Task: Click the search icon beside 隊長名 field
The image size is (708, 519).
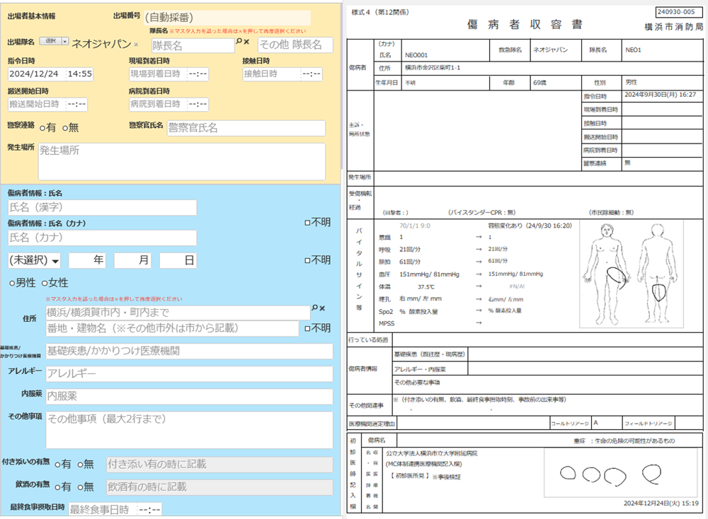Action: 239,42
